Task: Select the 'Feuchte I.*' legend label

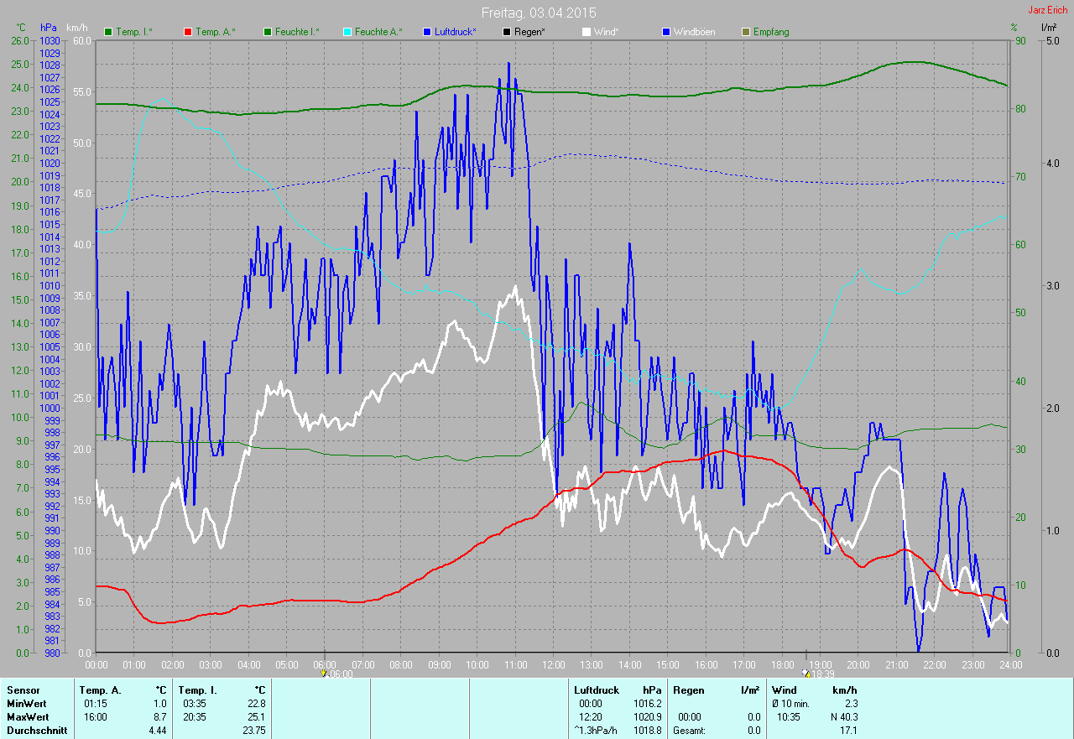Action: coord(298,32)
